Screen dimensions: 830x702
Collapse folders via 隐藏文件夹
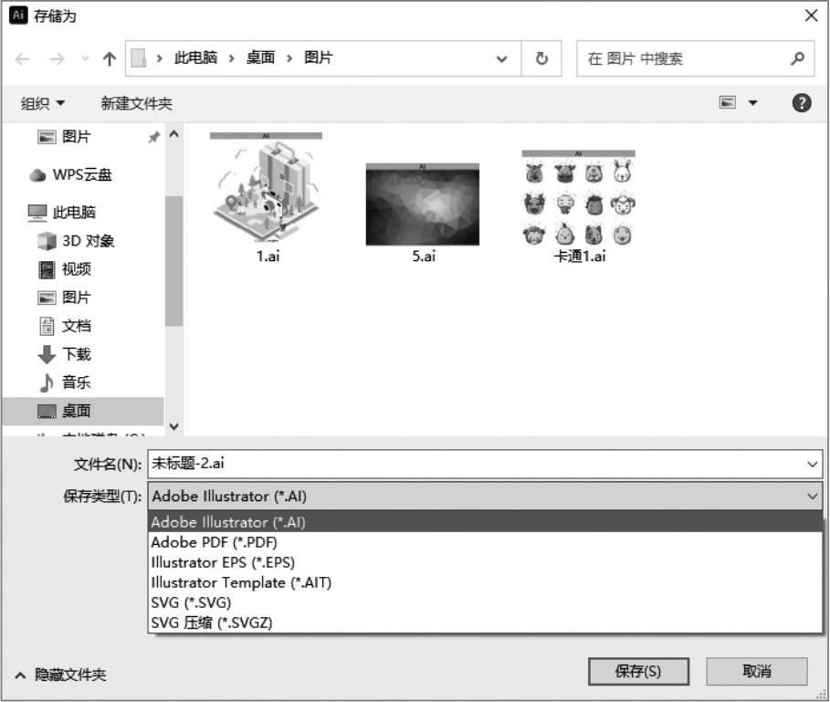point(61,675)
